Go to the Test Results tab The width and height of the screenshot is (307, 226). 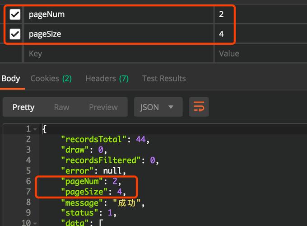(x=164, y=78)
